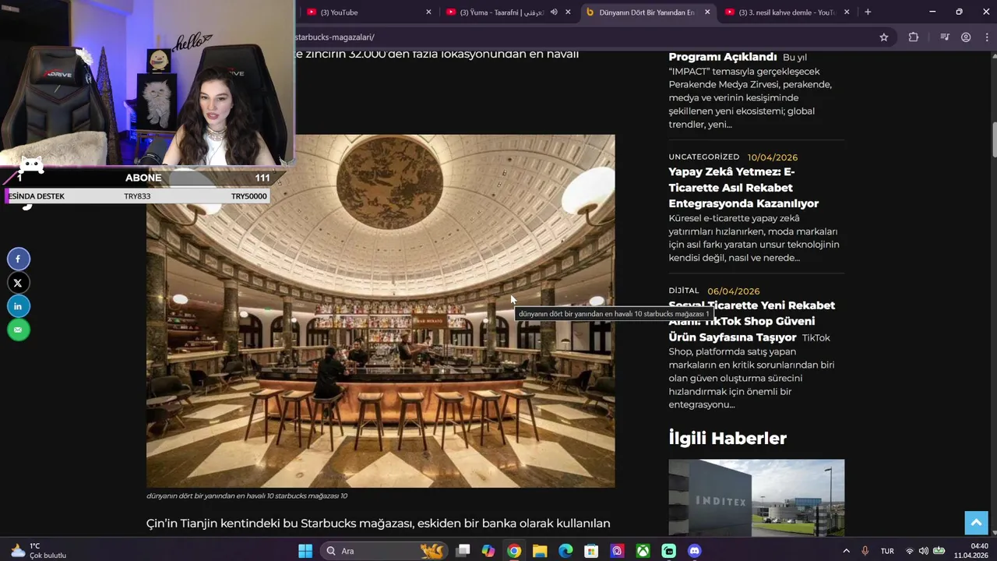This screenshot has width=997, height=561.
Task: Open the purple app icon left of Xbox
Action: click(617, 551)
